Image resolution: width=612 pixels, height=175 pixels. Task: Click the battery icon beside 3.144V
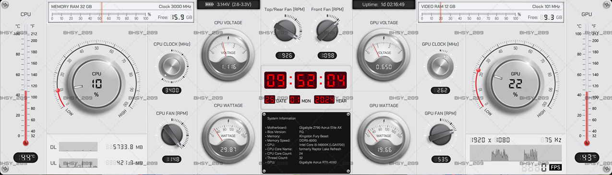coord(209,4)
